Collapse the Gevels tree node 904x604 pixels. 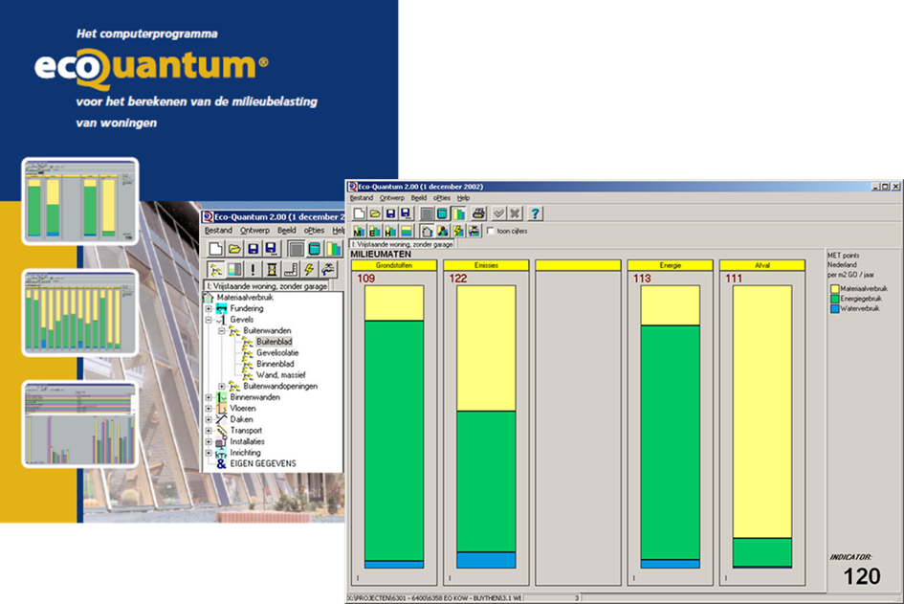click(209, 320)
